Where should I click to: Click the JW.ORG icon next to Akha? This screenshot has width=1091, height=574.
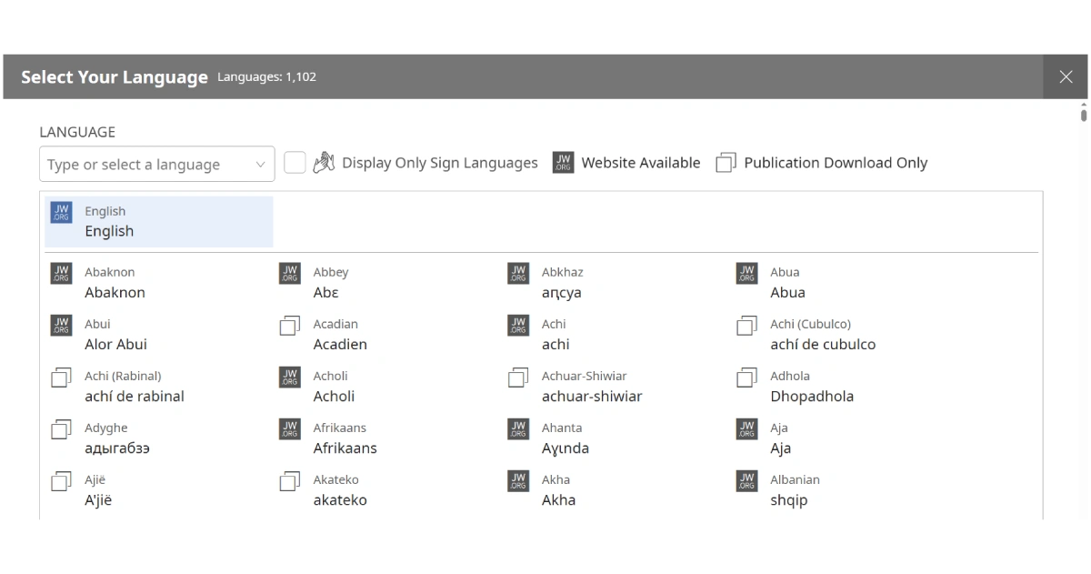click(518, 481)
